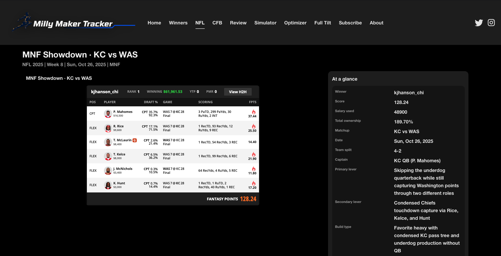Open the Winners nav item

178,23
